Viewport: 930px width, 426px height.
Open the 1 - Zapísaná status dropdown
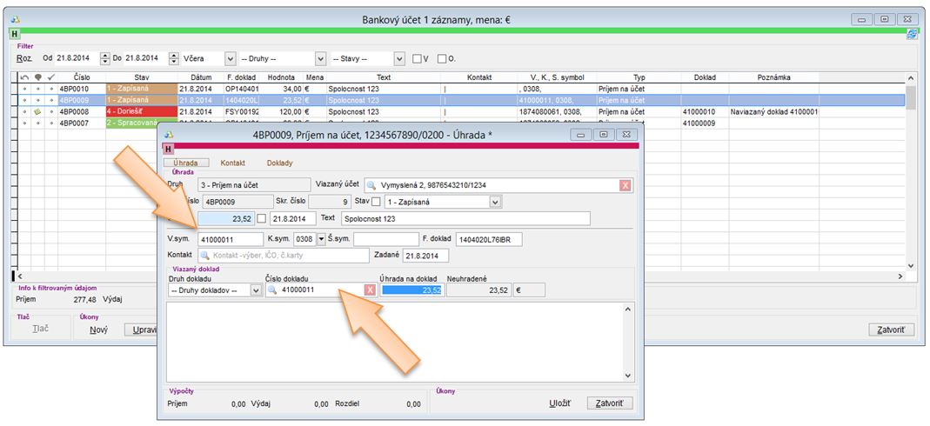[495, 202]
